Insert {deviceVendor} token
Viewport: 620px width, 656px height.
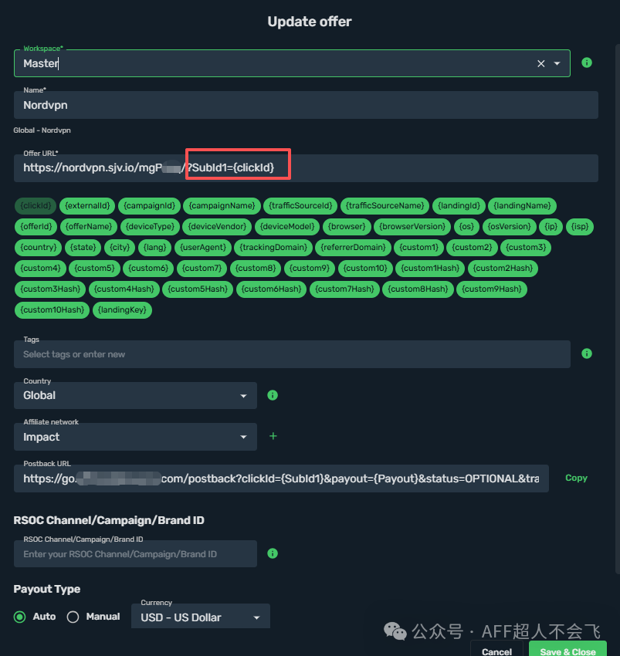pyautogui.click(x=217, y=227)
